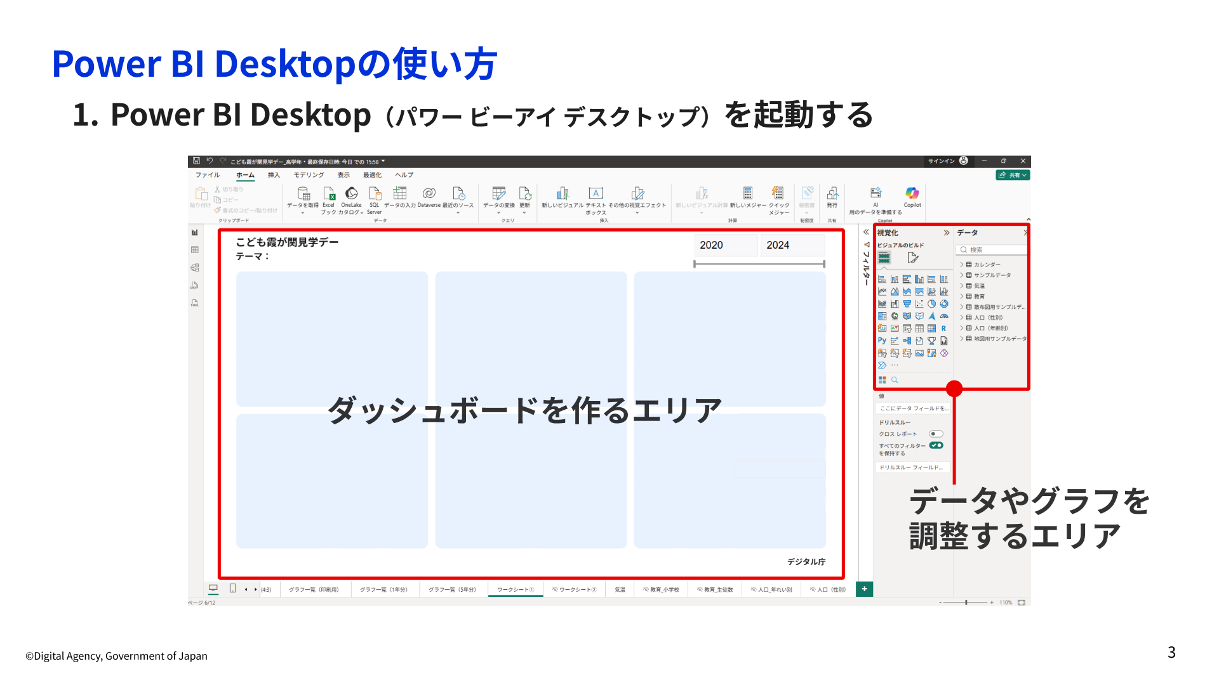The height and width of the screenshot is (685, 1219).
Task: Open the Copilot icon in the ribbon
Action: tap(912, 193)
